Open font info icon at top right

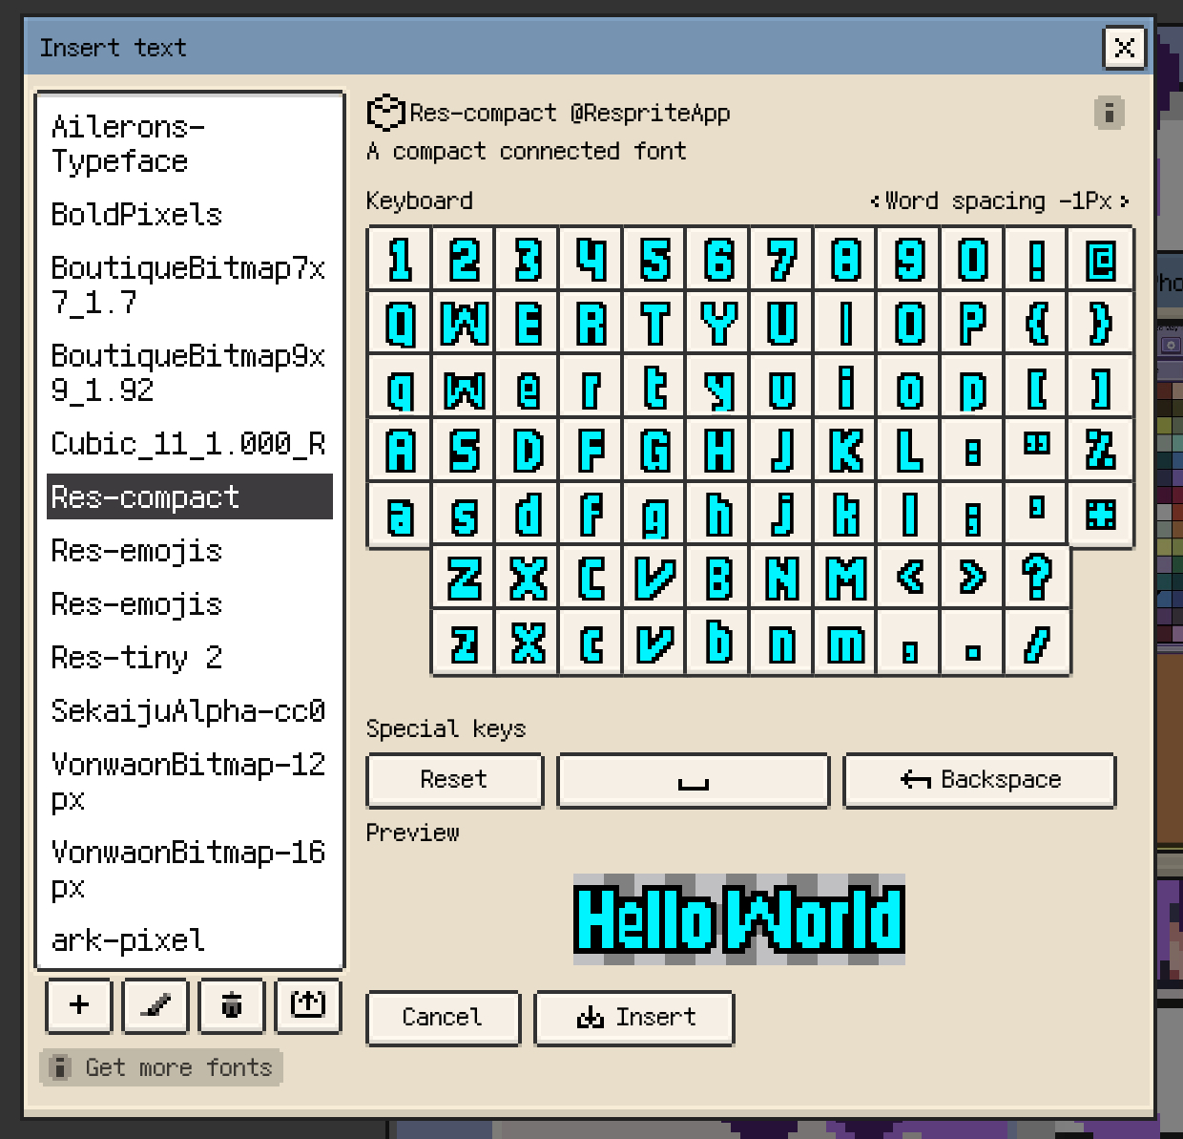pos(1109,113)
